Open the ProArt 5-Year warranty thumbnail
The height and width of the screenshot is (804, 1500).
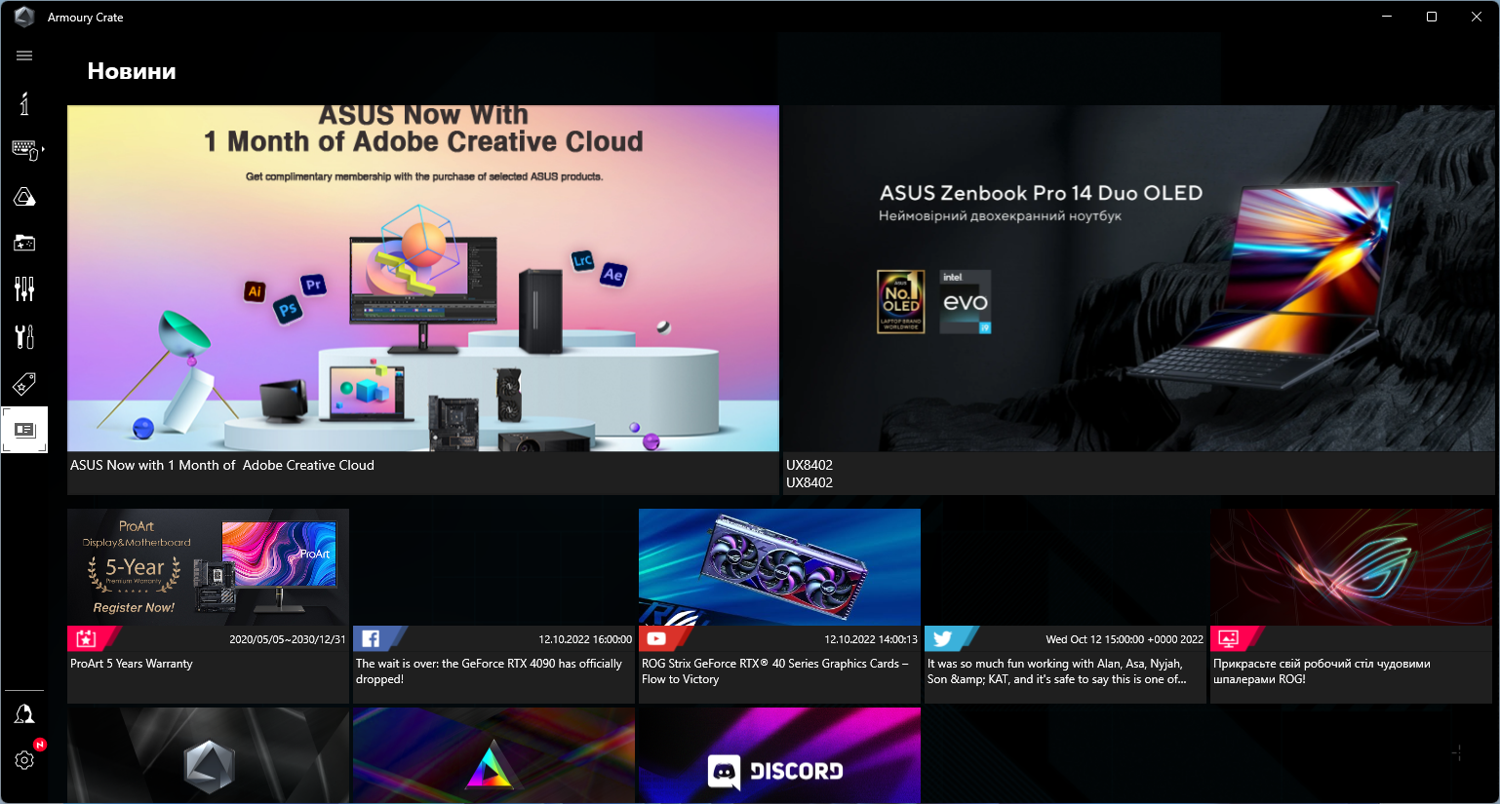click(208, 567)
